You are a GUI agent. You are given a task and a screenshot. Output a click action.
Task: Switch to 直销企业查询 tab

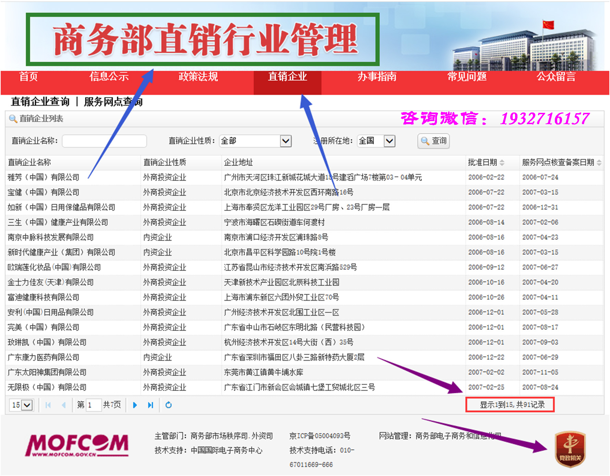40,102
